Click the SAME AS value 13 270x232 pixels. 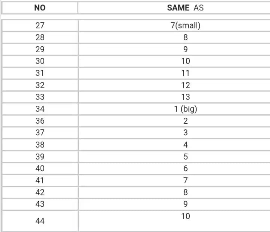pyautogui.click(x=185, y=97)
